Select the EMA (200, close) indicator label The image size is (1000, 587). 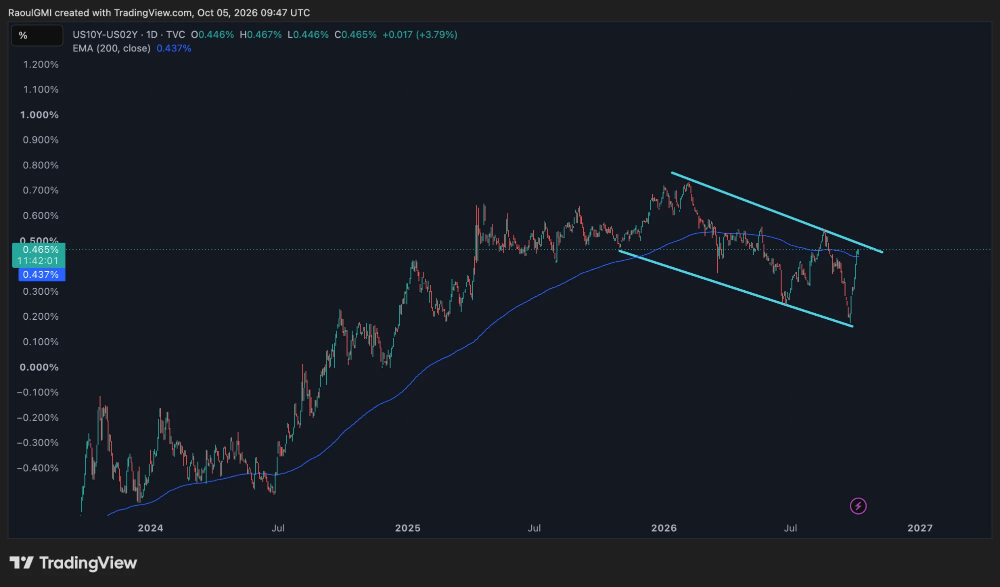click(111, 48)
